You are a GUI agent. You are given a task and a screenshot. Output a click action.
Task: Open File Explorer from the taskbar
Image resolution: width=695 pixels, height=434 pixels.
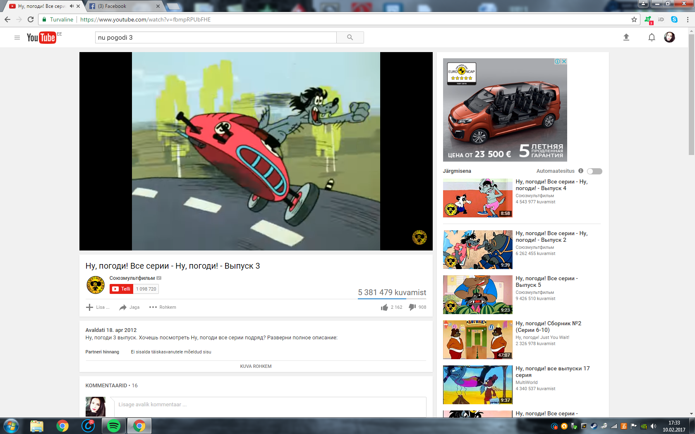point(37,426)
